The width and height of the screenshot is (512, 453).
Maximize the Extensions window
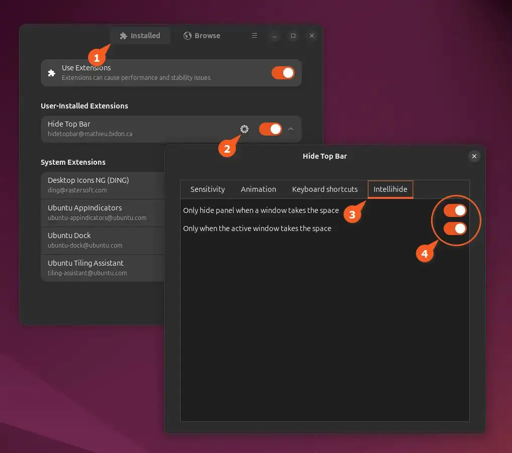pyautogui.click(x=293, y=36)
